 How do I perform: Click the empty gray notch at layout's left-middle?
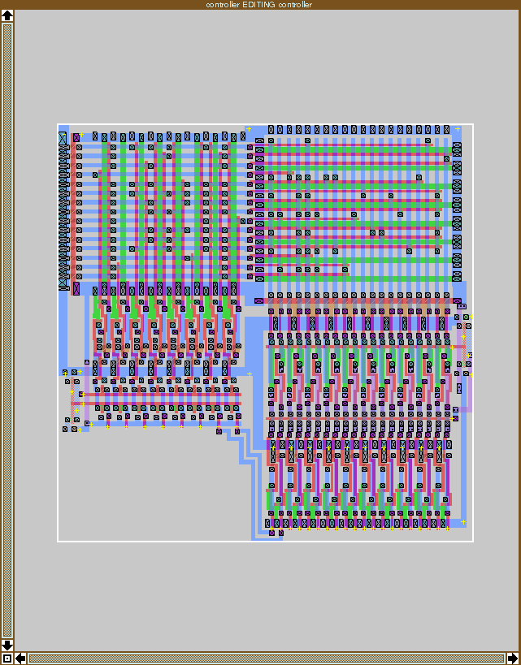75,333
